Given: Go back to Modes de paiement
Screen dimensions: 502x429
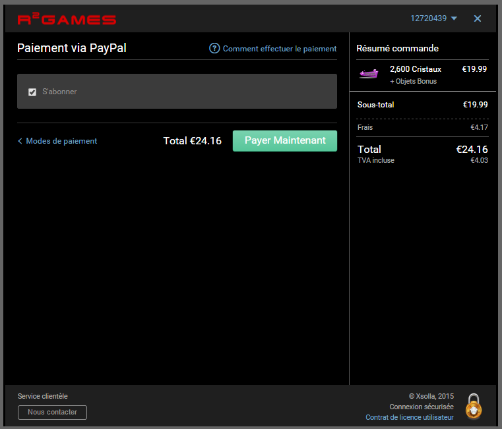Looking at the screenshot, I should point(61,141).
